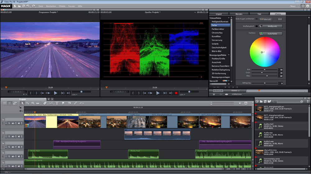This screenshot has height=174, width=311.
Task: Collapse the Videoeffekte category
Action: (229, 18)
